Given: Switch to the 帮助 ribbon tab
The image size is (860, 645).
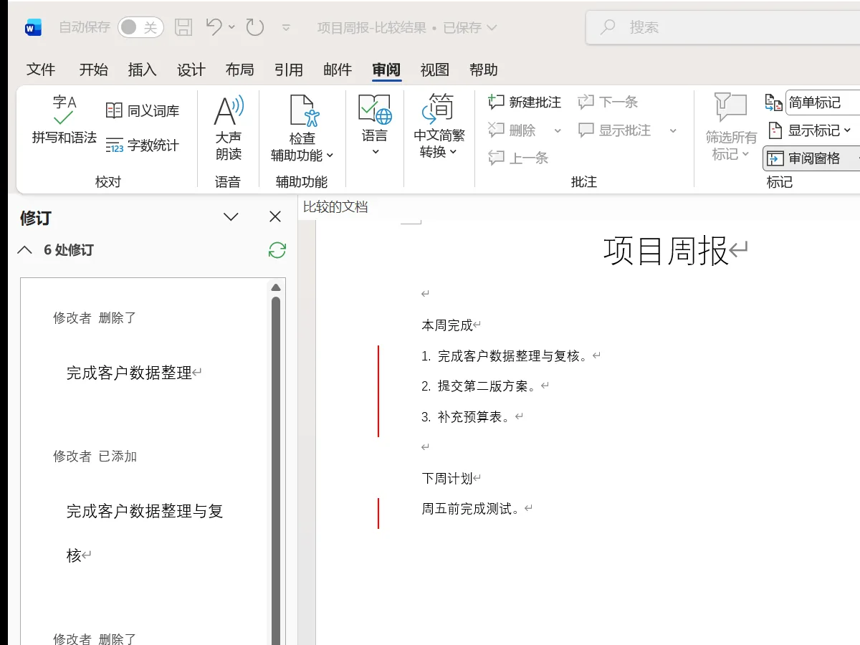Looking at the screenshot, I should [484, 70].
